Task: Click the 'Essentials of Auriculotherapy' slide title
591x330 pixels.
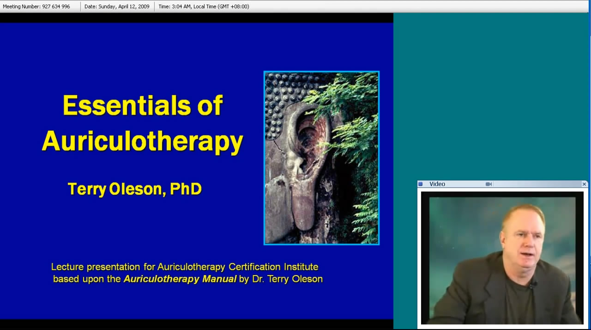Action: tap(142, 123)
